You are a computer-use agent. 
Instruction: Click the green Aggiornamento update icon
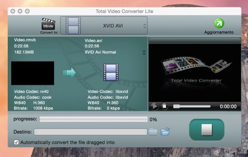point(219,23)
